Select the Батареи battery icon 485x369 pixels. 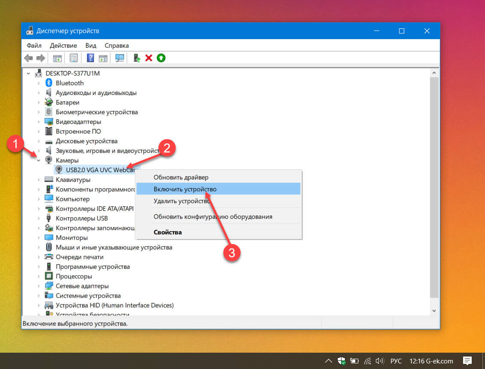(49, 102)
